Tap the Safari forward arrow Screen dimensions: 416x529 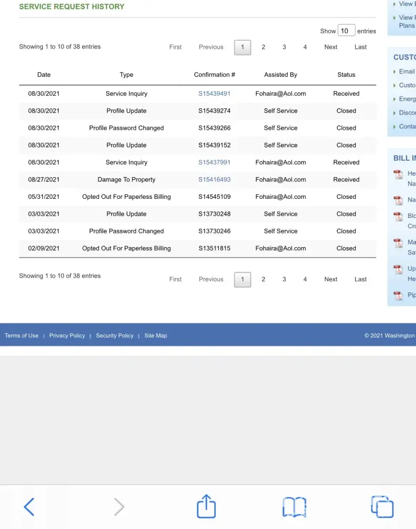click(x=119, y=507)
